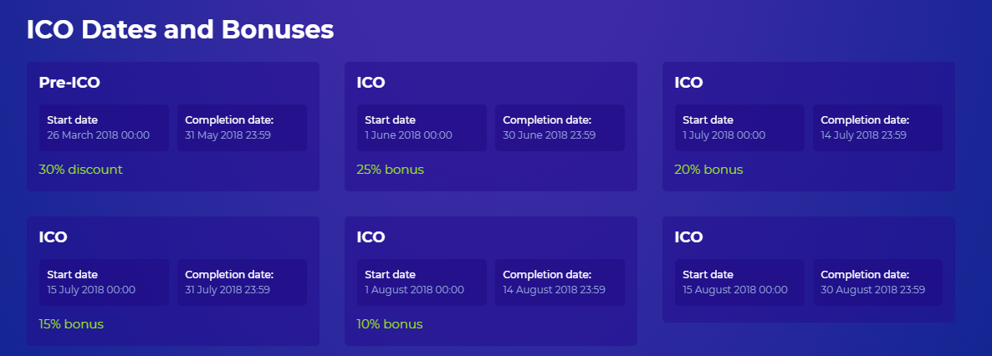Image resolution: width=992 pixels, height=356 pixels.
Task: Click the 15% bonus label
Action: (71, 324)
